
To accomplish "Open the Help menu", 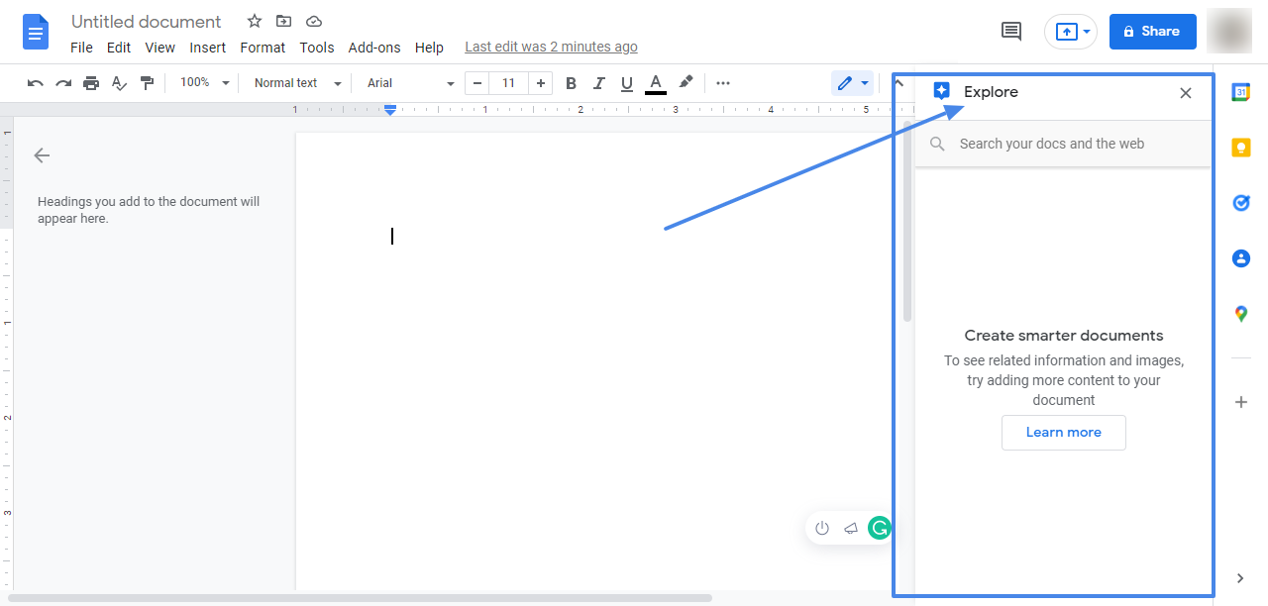I will pos(429,48).
